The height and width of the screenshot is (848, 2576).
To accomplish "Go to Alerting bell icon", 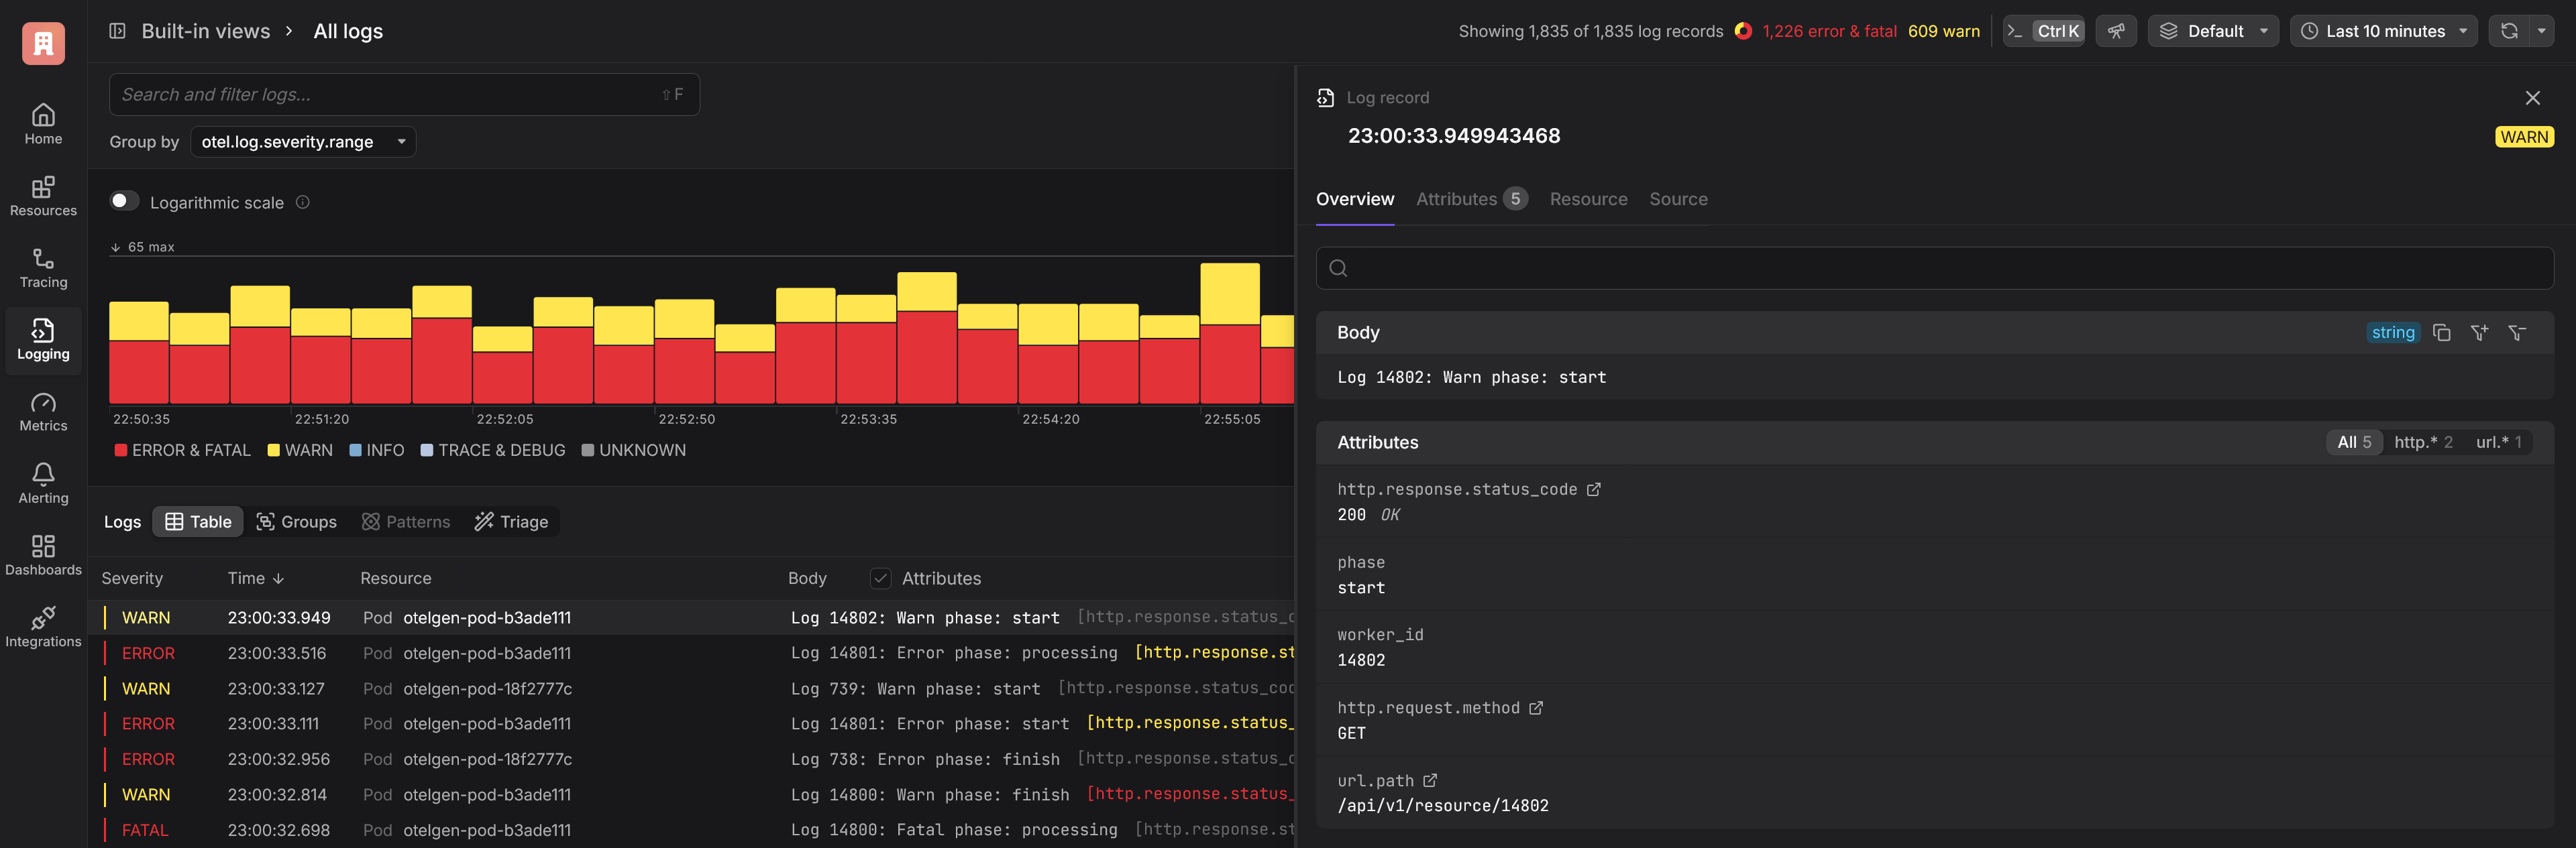I will coord(43,473).
